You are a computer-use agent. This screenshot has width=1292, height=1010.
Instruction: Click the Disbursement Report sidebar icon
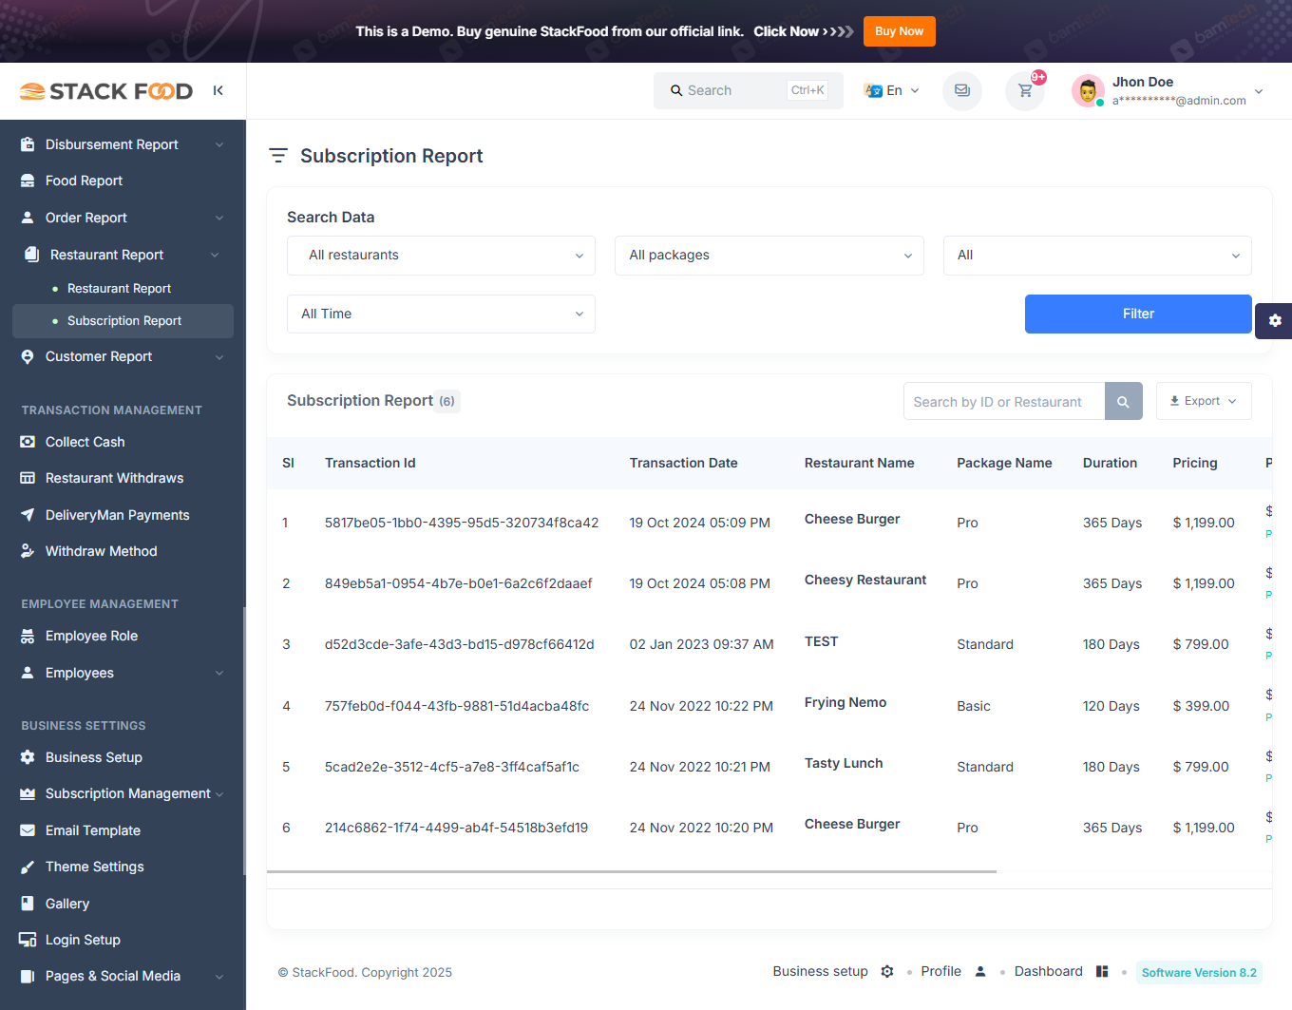coord(28,144)
